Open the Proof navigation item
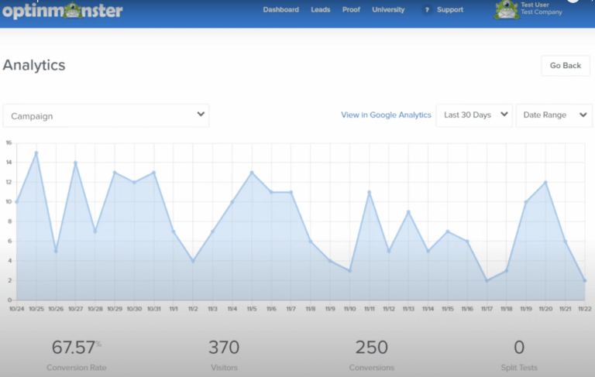The height and width of the screenshot is (377, 595). point(351,9)
